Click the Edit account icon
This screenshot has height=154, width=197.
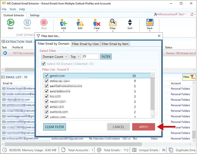tap(80, 22)
